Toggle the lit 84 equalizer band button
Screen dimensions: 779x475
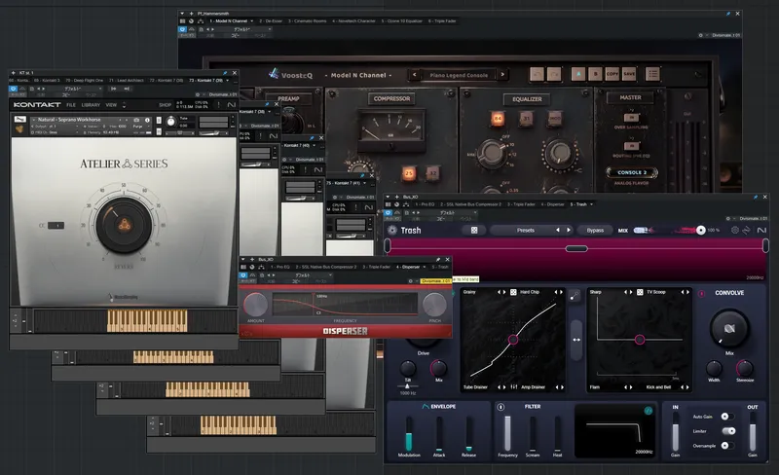coord(498,118)
